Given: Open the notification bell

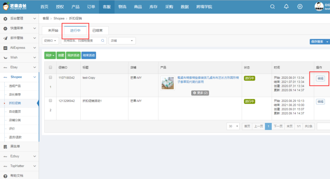Looking at the screenshot, I should pos(286,6).
